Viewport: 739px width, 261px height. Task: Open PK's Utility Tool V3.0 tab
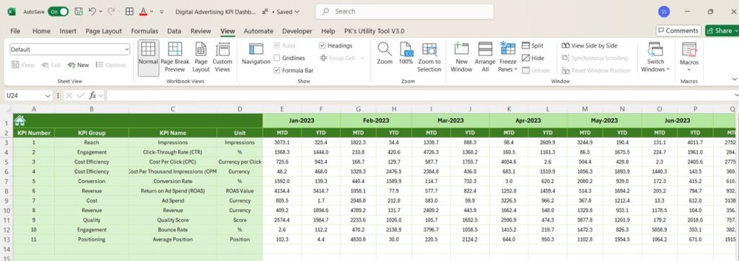pyautogui.click(x=375, y=31)
